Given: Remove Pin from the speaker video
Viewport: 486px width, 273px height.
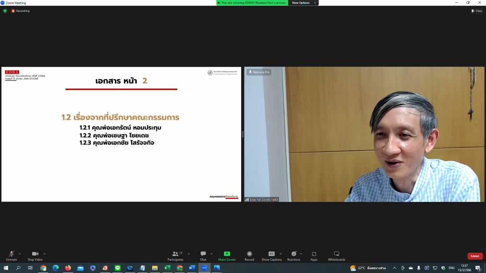Looking at the screenshot, I should click(x=259, y=72).
